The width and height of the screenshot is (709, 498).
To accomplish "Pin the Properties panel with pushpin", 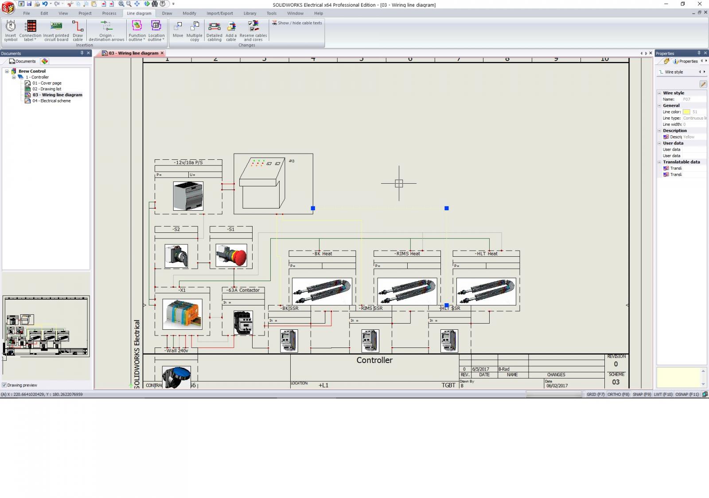I will (699, 53).
